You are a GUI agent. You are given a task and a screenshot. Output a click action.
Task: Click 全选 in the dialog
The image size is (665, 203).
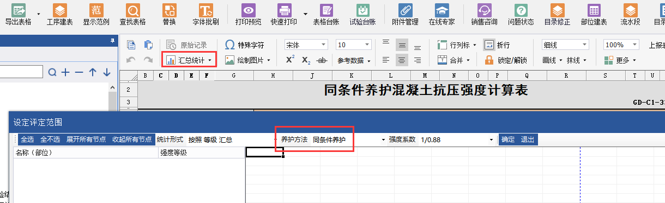[27, 139]
